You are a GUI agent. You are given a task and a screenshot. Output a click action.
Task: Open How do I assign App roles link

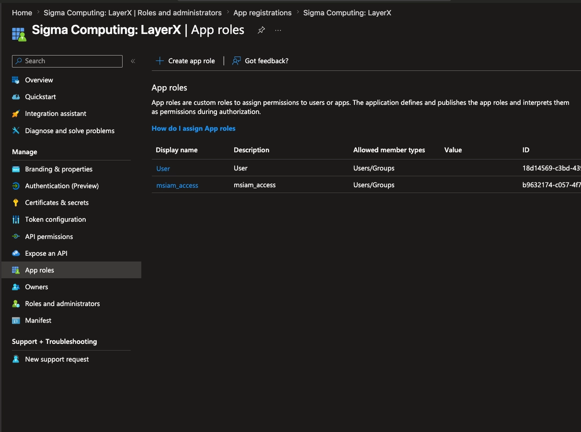tap(194, 128)
